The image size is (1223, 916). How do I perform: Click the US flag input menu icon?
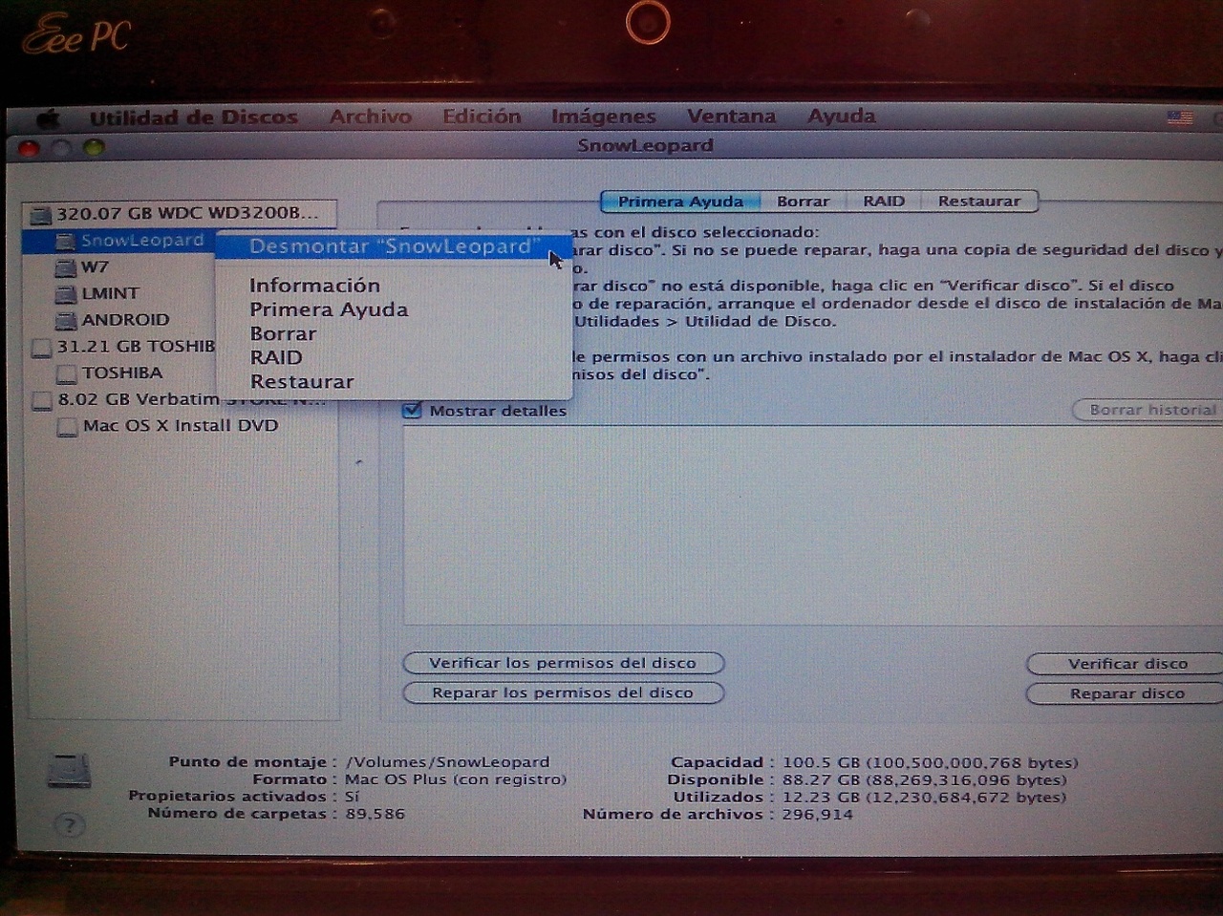tap(1180, 117)
